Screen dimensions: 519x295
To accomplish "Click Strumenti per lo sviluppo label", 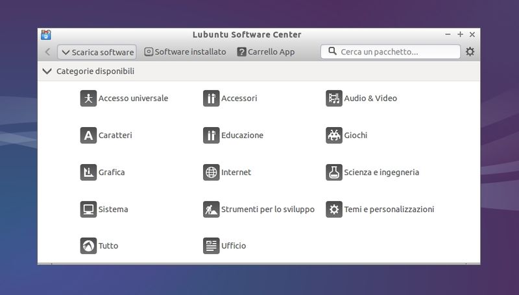I will (268, 209).
